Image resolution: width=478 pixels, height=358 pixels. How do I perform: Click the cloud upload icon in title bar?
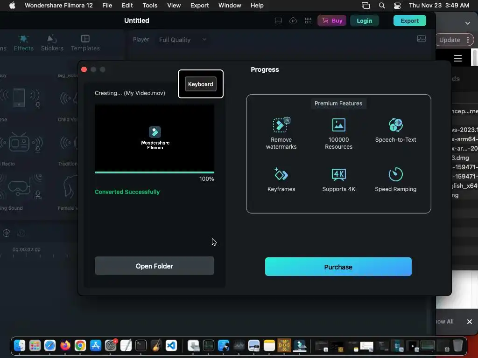pos(293,21)
